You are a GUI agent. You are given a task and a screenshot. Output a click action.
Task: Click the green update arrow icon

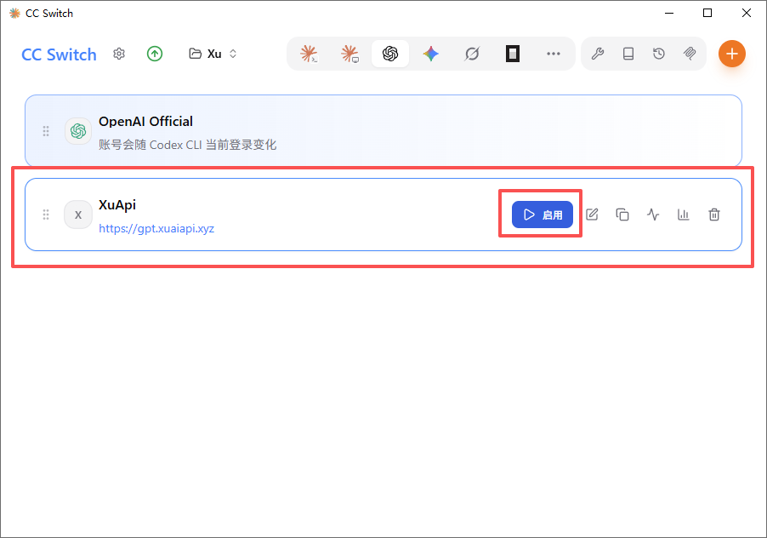[155, 54]
